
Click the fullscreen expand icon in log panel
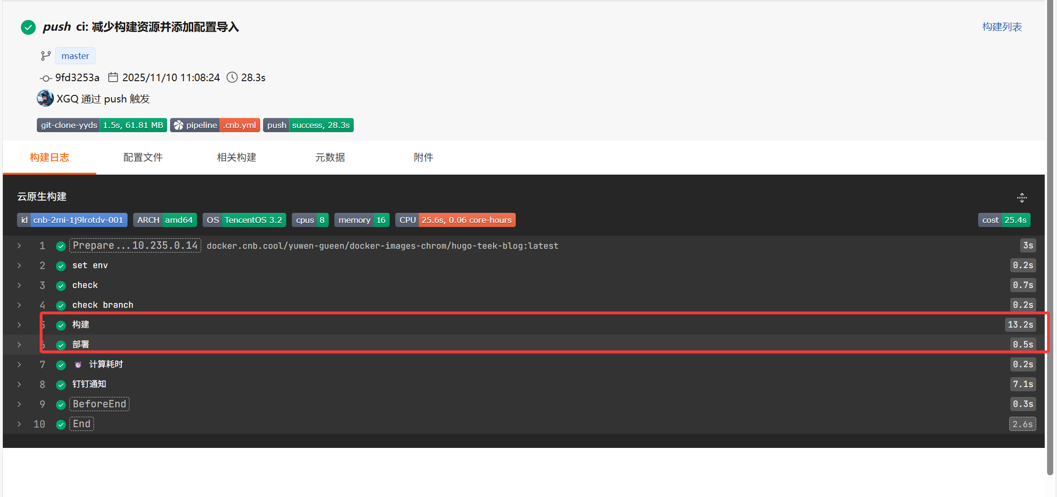(1022, 198)
